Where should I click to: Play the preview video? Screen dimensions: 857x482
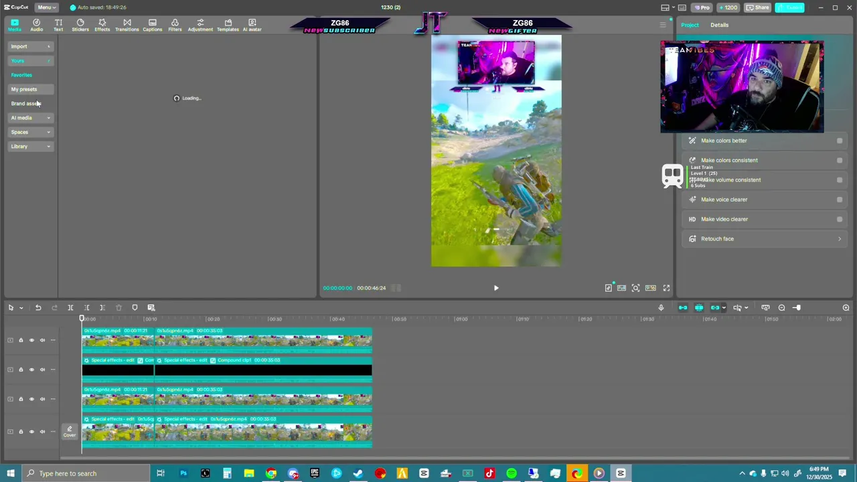496,288
